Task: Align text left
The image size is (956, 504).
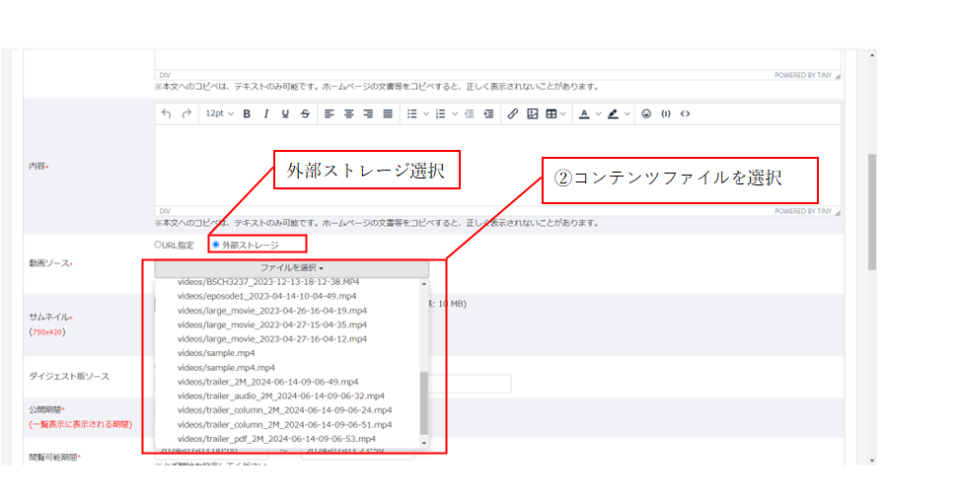Action: (x=330, y=114)
